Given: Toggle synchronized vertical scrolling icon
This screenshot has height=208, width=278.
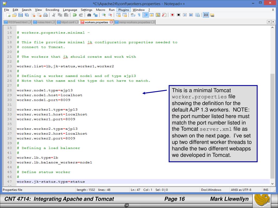Looking at the screenshot, I should [x=118, y=15].
